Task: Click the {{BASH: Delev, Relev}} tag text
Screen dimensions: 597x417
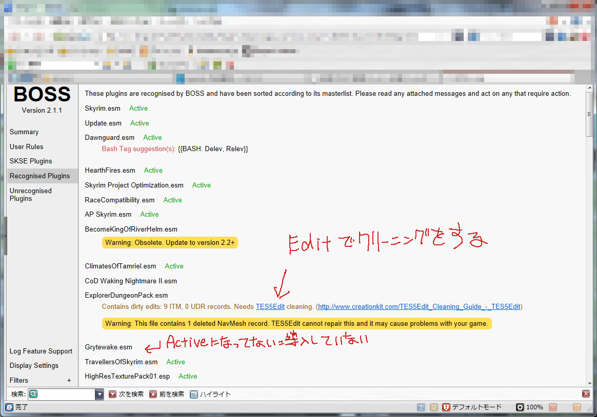Action: [213, 149]
